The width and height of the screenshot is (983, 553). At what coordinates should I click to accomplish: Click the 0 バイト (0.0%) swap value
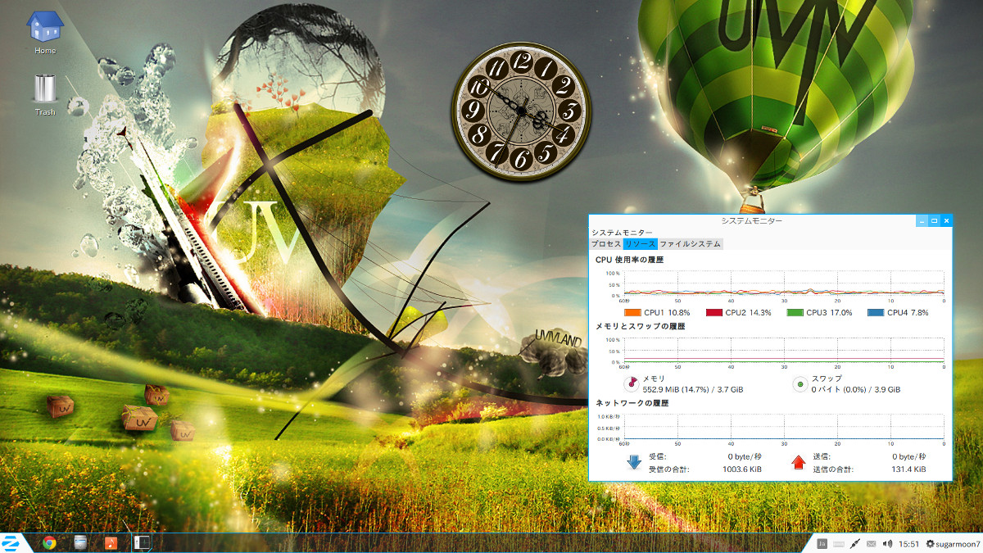(855, 389)
